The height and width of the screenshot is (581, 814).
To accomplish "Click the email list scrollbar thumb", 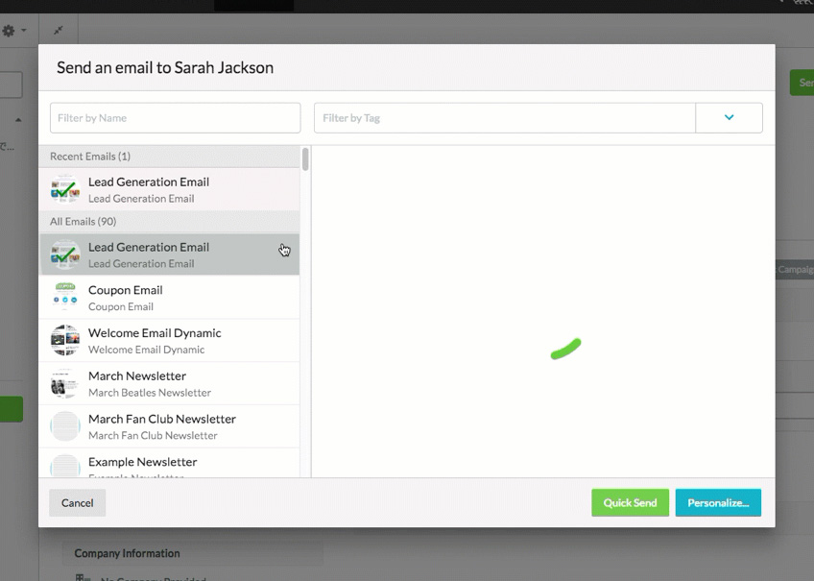I will [x=305, y=158].
